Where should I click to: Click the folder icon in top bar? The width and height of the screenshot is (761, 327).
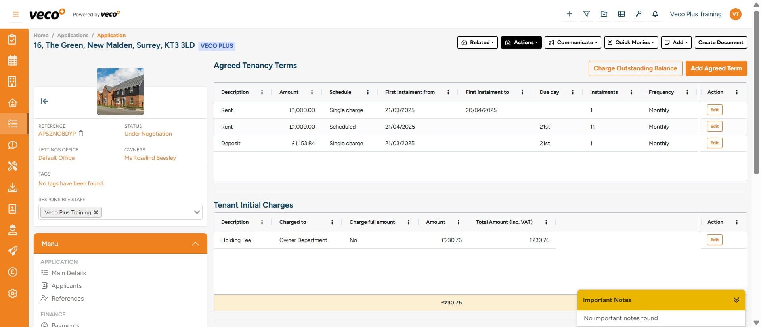(604, 14)
